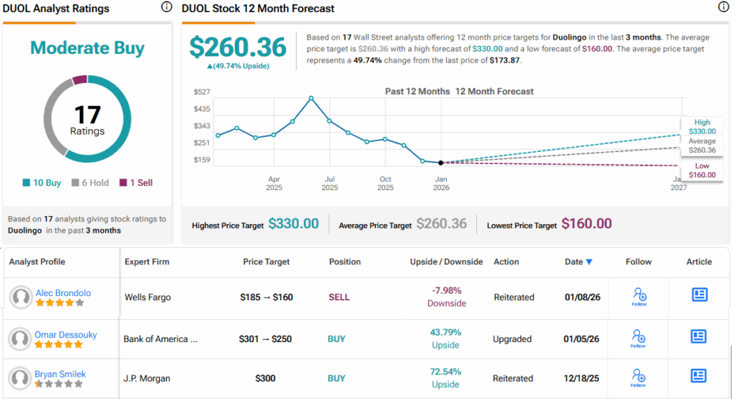Click info icon beside DUOL Analyst Ratings
This screenshot has width=738, height=399.
click(x=166, y=7)
